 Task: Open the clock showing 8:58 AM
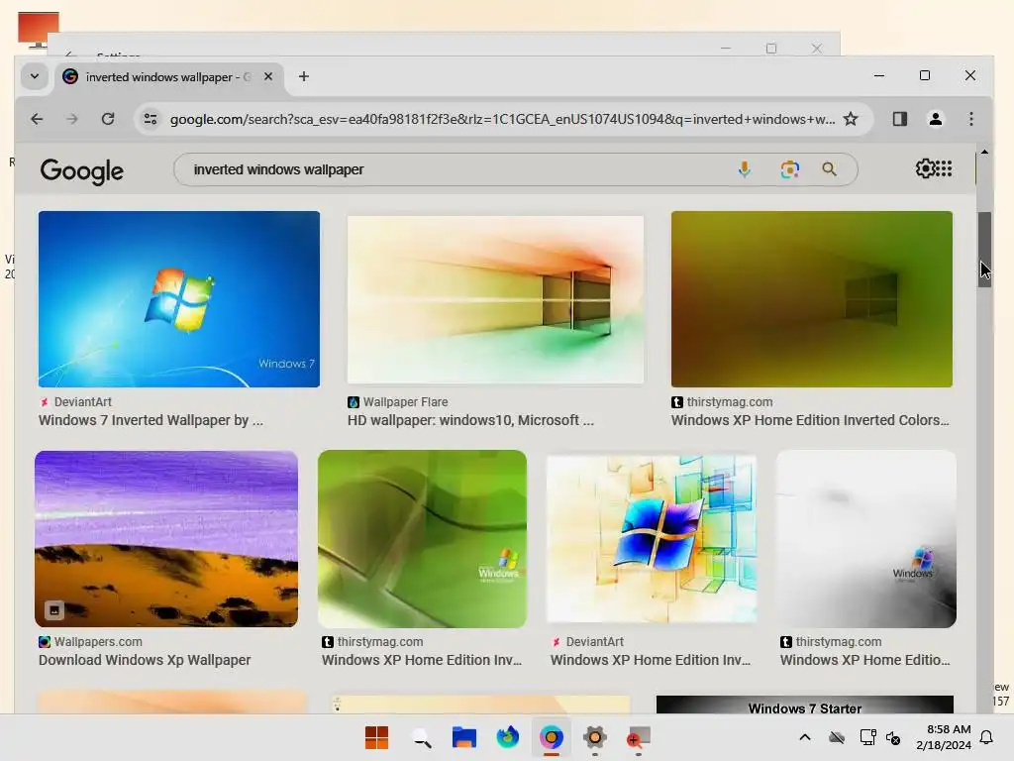(x=944, y=737)
